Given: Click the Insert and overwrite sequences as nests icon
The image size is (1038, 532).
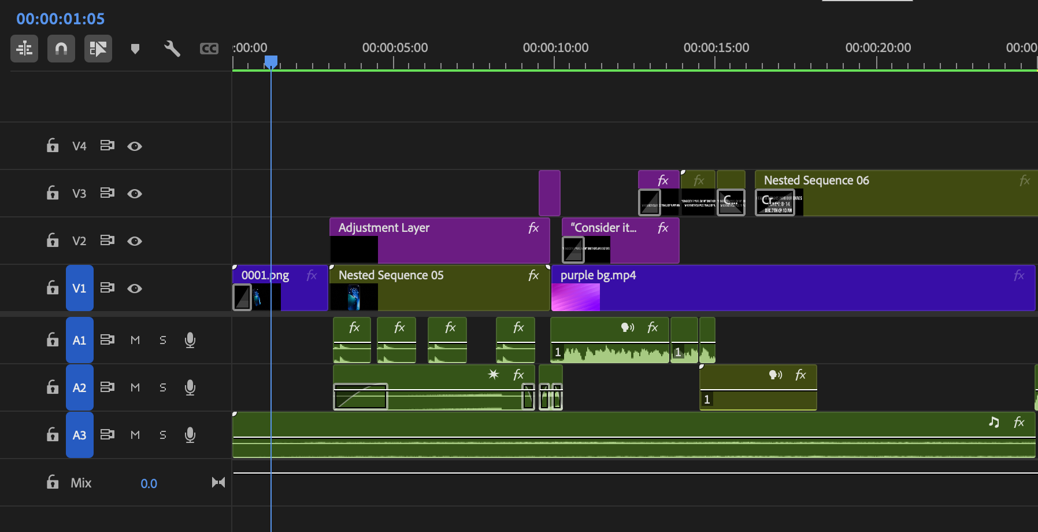Looking at the screenshot, I should pyautogui.click(x=24, y=49).
